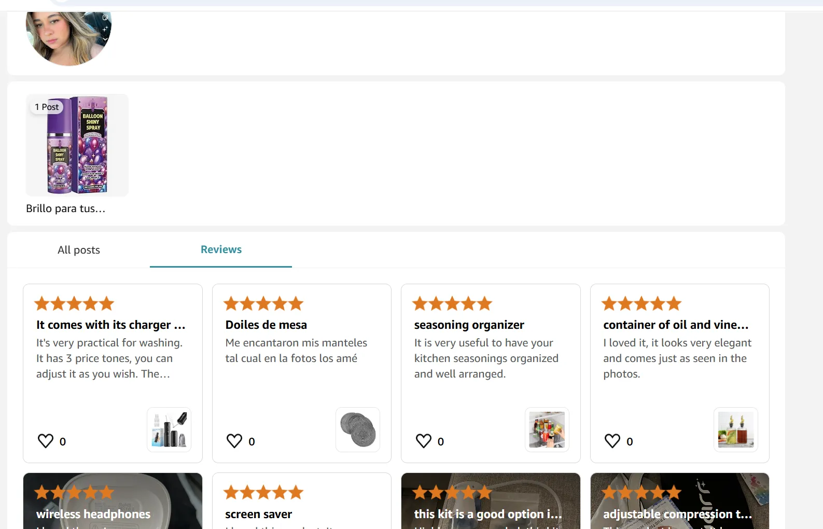This screenshot has width=823, height=529.
Task: Open the 'container of oil and vine...' review title
Action: [676, 325]
